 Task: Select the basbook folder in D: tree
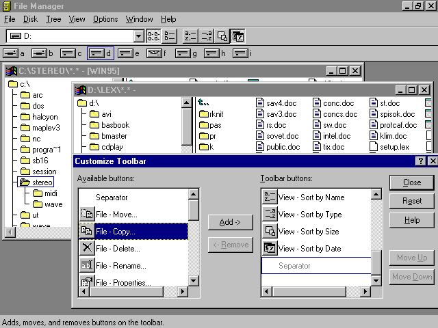(115, 125)
